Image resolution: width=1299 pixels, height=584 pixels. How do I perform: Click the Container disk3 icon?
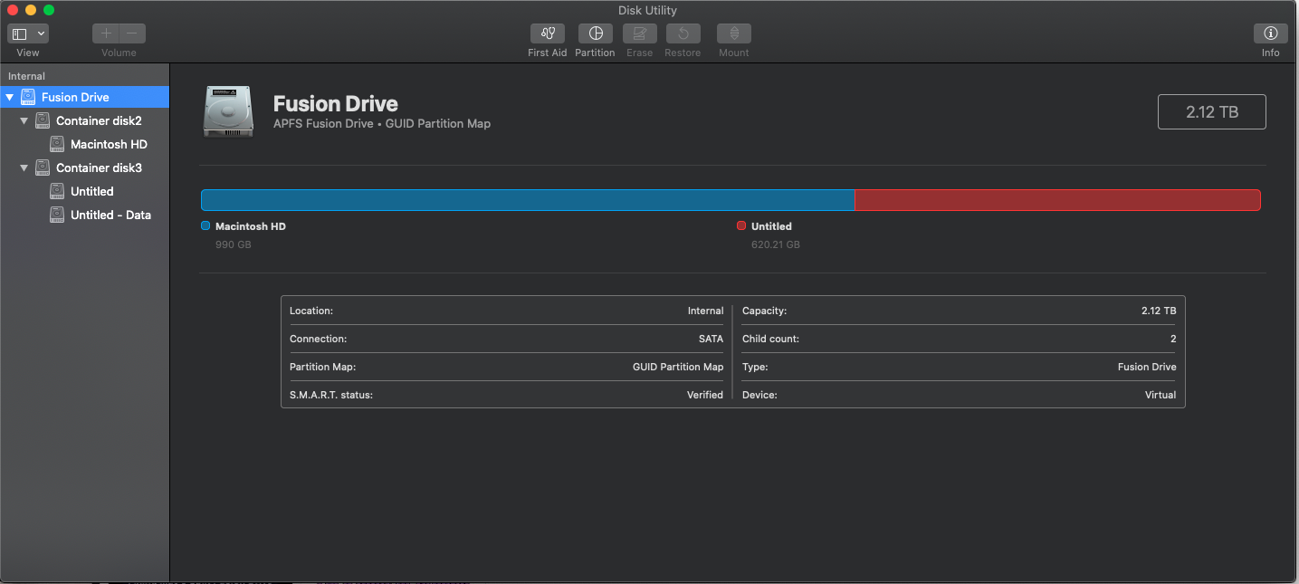click(x=43, y=168)
